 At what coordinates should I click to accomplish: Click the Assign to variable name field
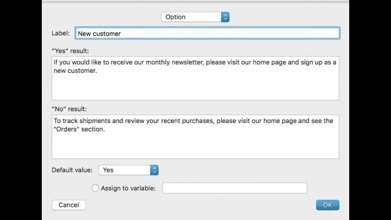point(235,188)
